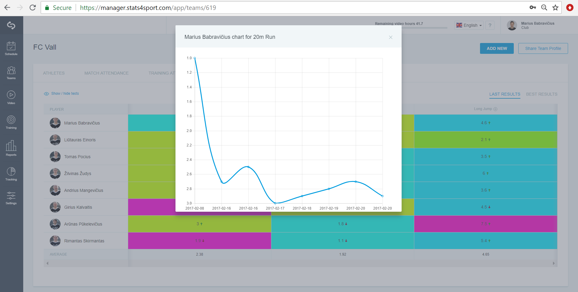
Task: Toggle Show / hide tests
Action: point(62,94)
